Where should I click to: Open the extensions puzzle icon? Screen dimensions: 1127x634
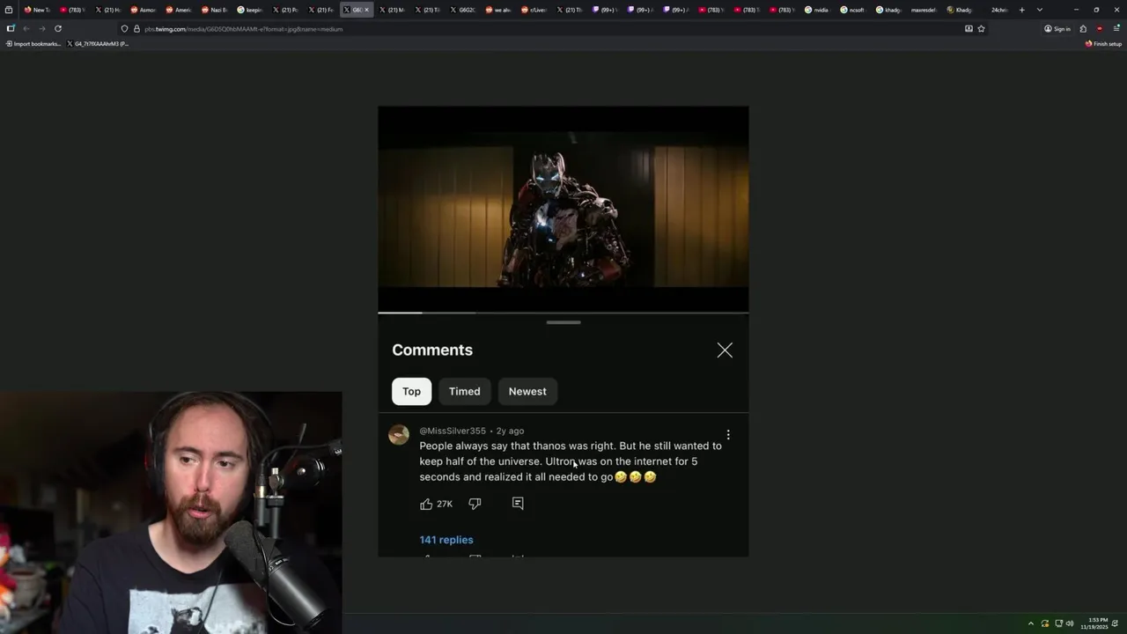coord(1083,28)
